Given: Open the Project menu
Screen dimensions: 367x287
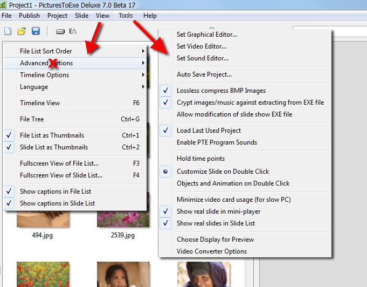Looking at the screenshot, I should click(57, 16).
